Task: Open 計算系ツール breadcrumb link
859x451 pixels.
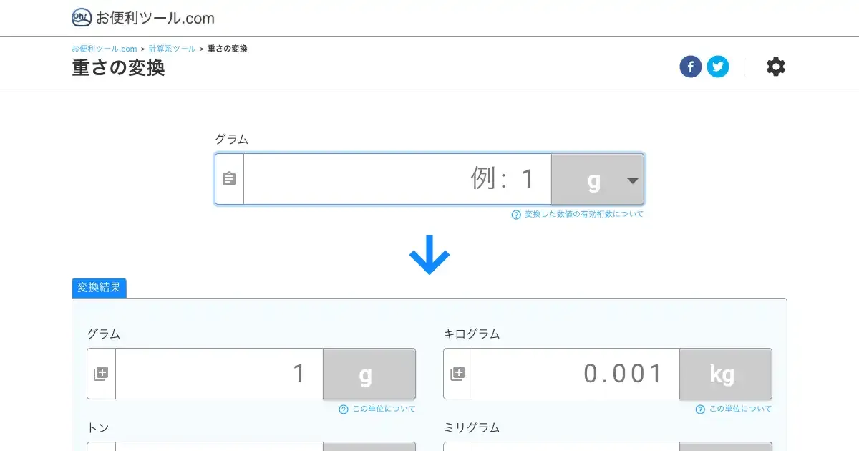Action: click(172, 49)
